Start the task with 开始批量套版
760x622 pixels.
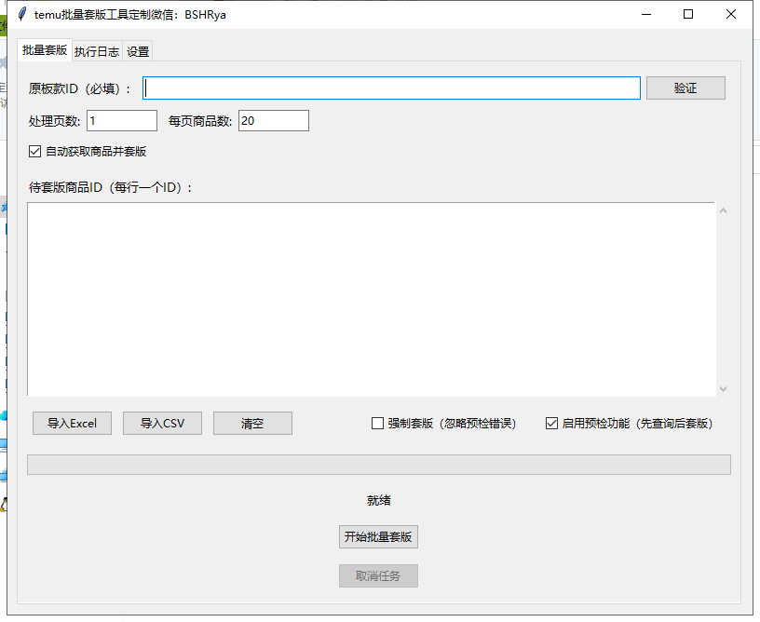pos(378,537)
